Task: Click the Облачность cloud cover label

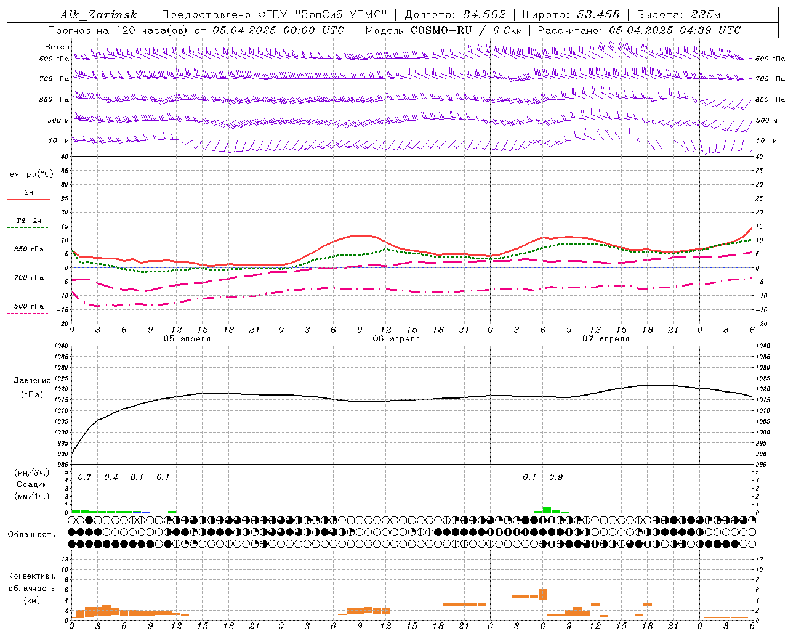Action: [31, 535]
